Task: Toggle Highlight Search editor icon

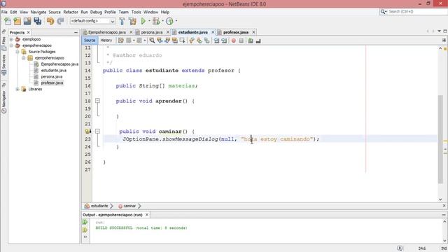Action: [x=174, y=41]
